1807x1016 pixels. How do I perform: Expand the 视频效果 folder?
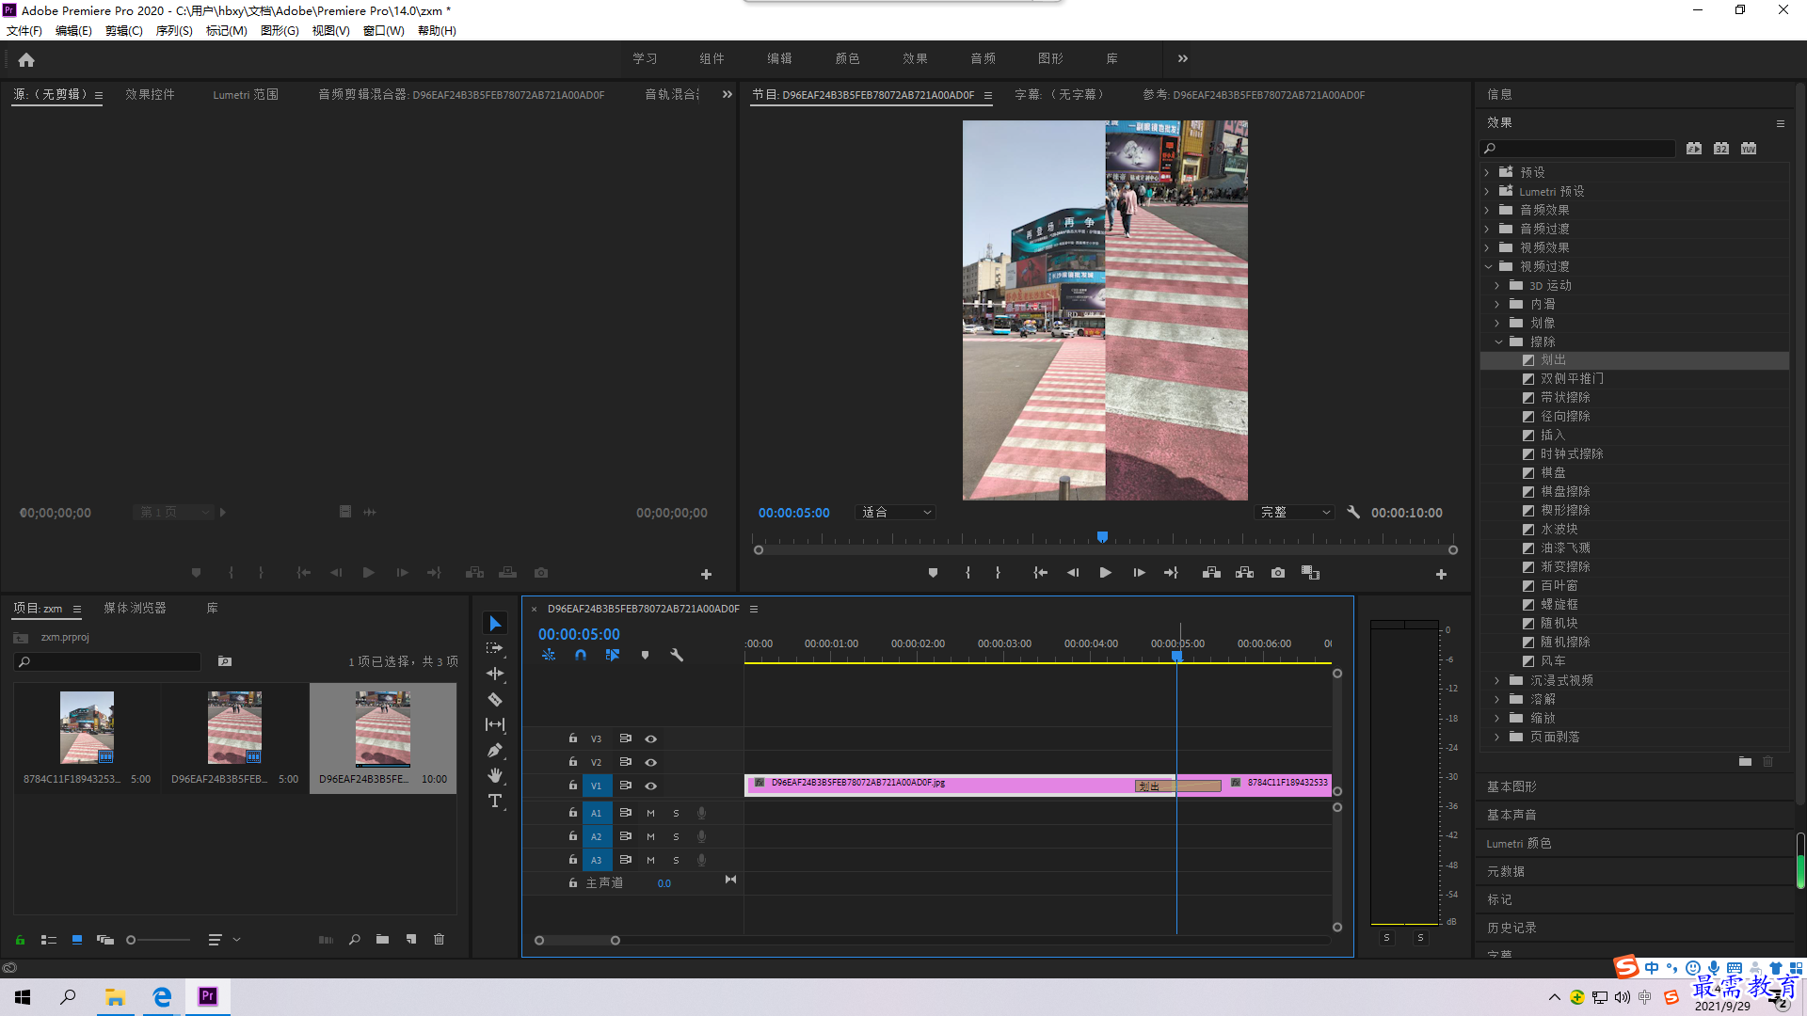pyautogui.click(x=1487, y=247)
